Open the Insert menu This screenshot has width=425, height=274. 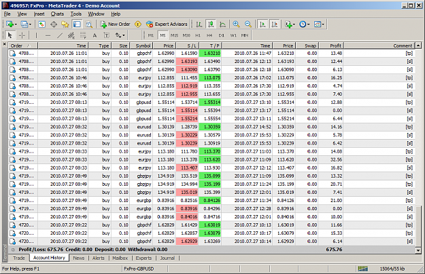point(39,14)
